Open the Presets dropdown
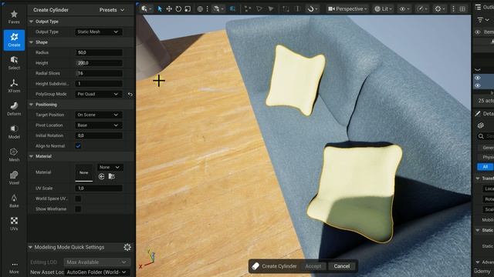The image size is (494, 277). click(112, 10)
